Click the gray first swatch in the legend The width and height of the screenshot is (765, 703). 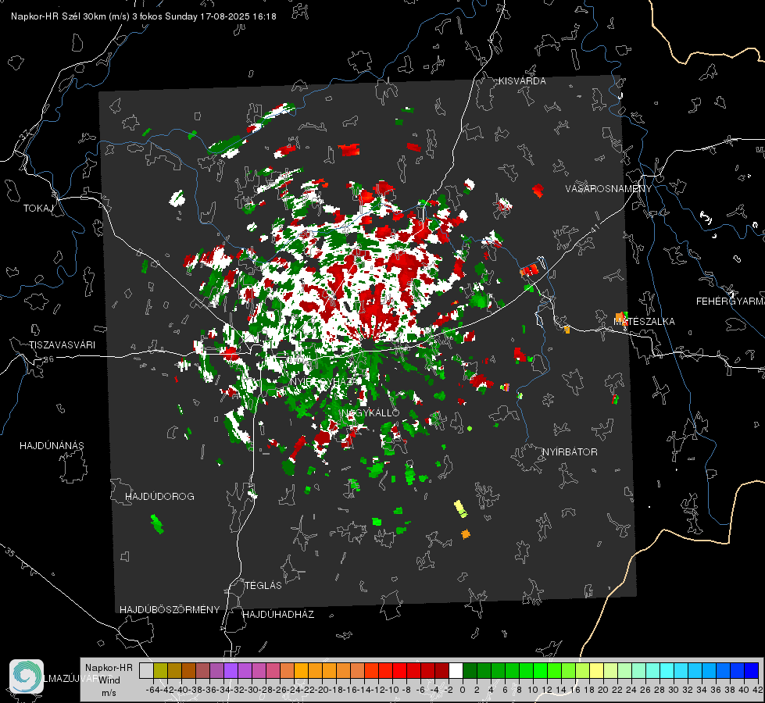click(x=146, y=671)
